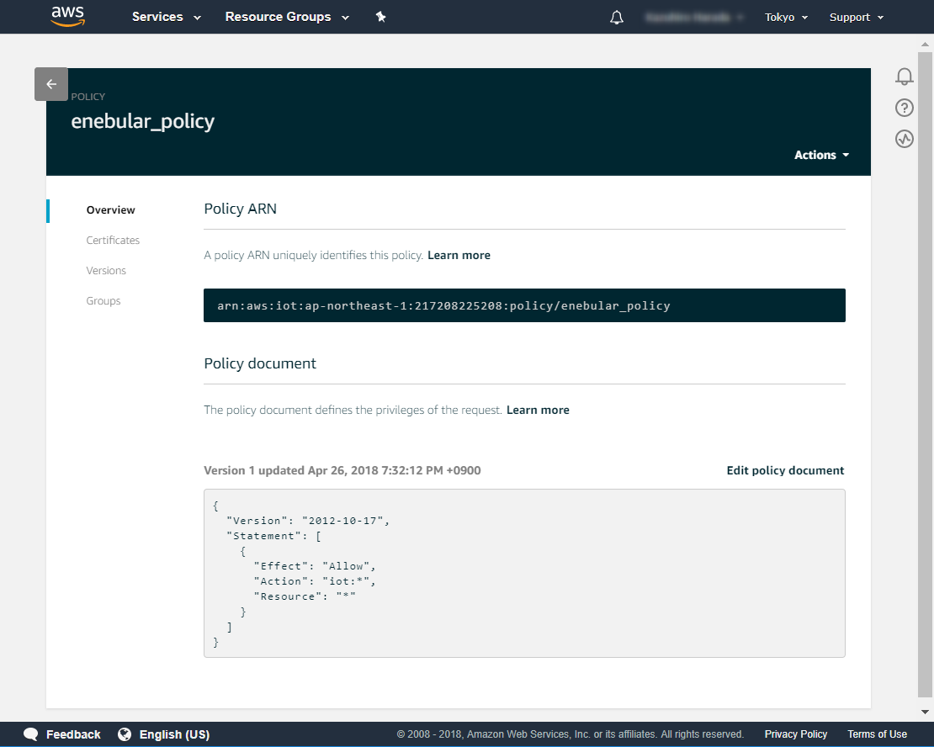Expand the Actions dropdown for policy
Viewport: 934px width, 747px height.
click(821, 155)
